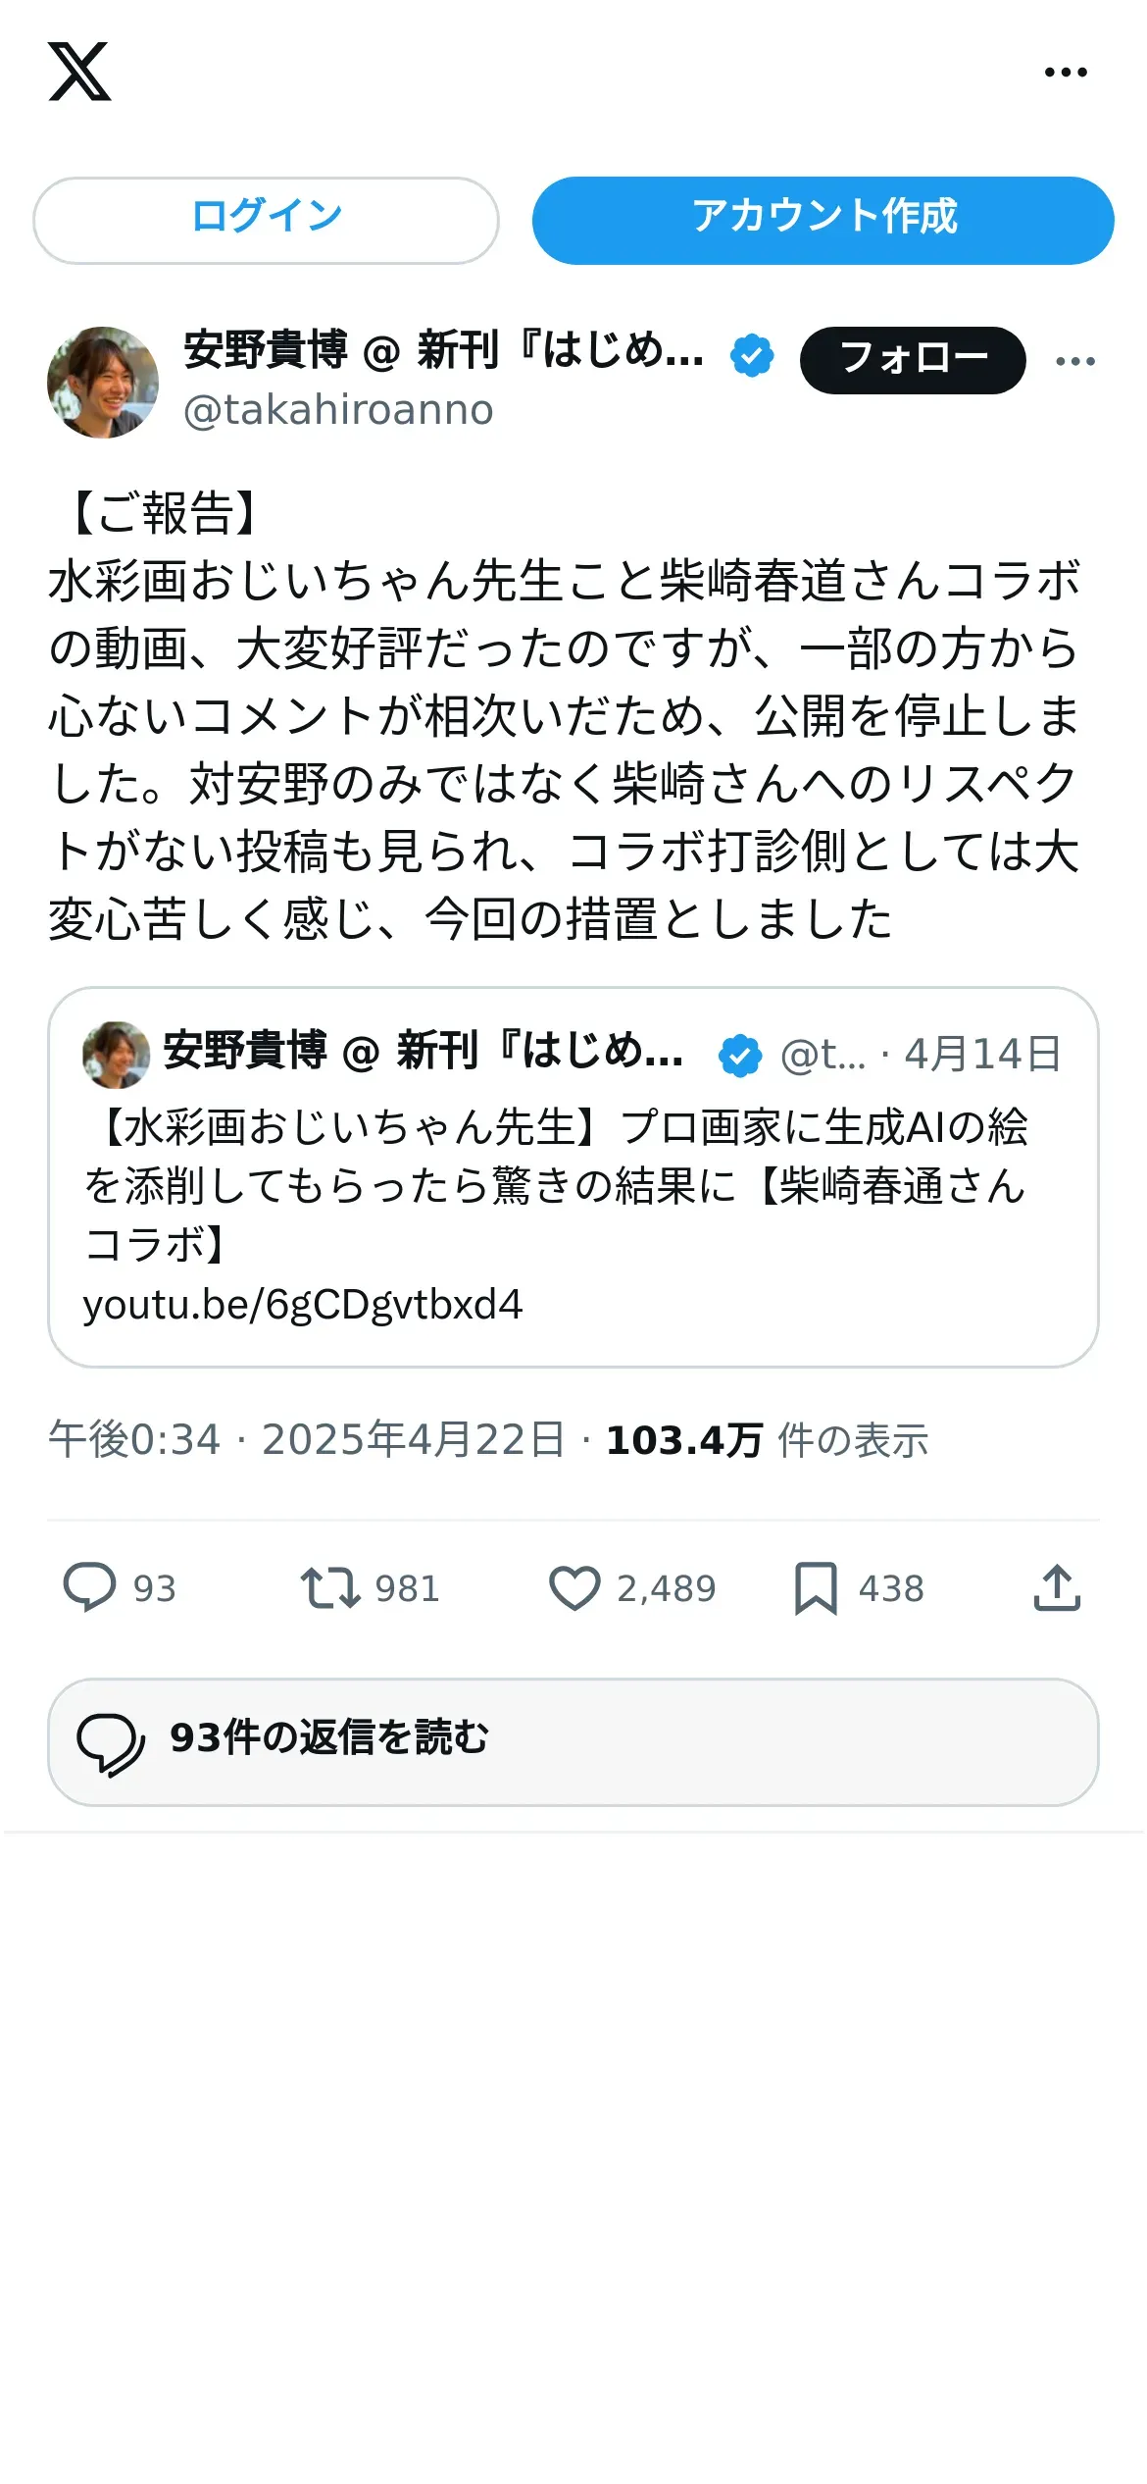This screenshot has height=2484, width=1147.
Task: Click the author display name 安野貴博
Action: pyautogui.click(x=266, y=350)
